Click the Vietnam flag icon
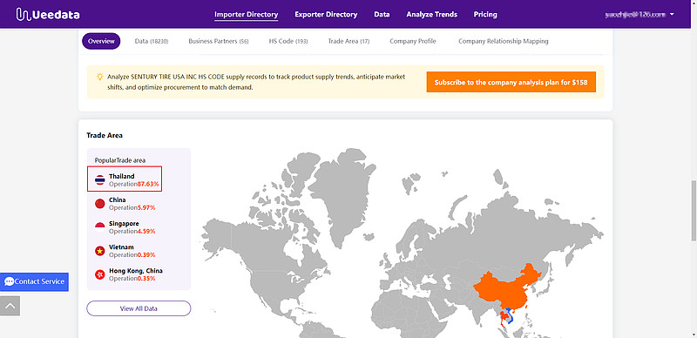The image size is (697, 338). pyautogui.click(x=100, y=251)
